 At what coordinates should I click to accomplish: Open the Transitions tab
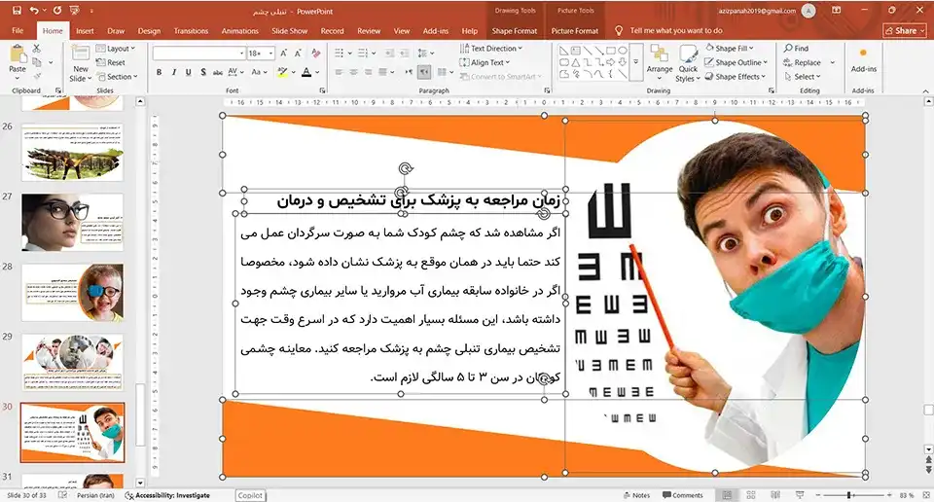[x=191, y=31]
